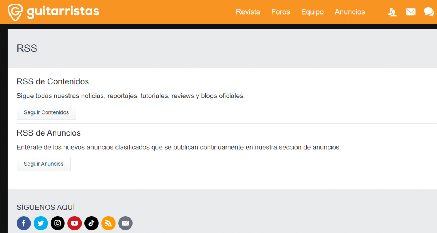Image resolution: width=437 pixels, height=233 pixels.
Task: Open the chat bubbles icon
Action: tap(429, 12)
